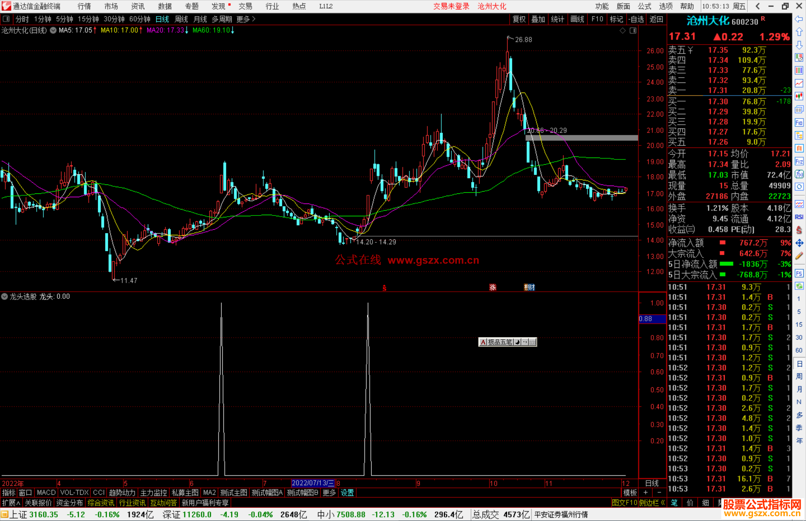Viewport: 806px width, 521px height.
Task: Toggle the panel icon left of 分时
Action: [6, 19]
